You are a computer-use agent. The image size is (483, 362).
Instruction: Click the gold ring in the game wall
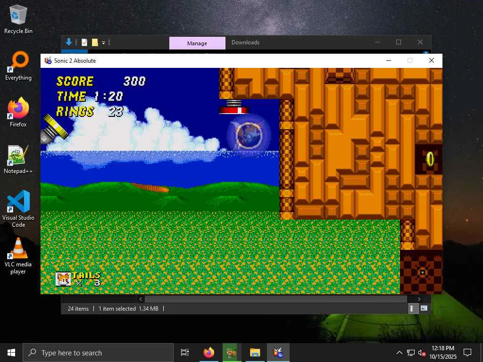(430, 159)
